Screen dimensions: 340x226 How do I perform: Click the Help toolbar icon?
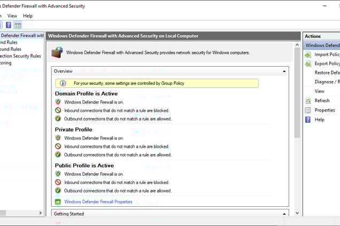[9, 25]
